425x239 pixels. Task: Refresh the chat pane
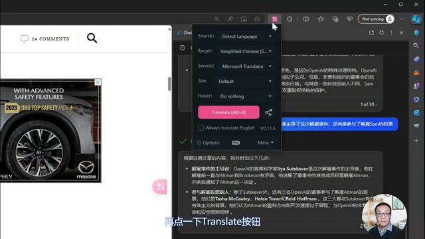(x=381, y=33)
